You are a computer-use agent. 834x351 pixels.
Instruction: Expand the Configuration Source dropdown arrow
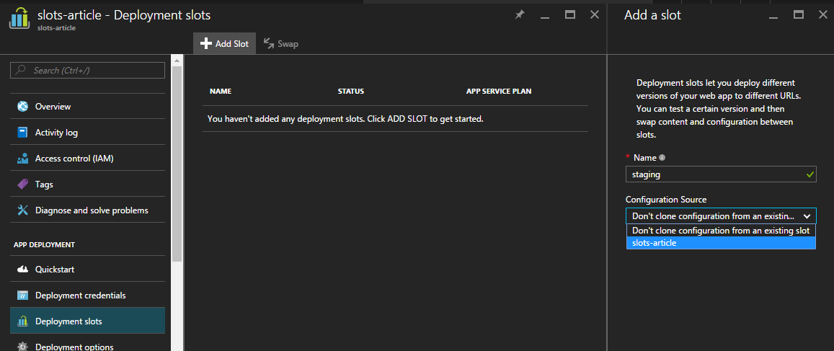(x=807, y=216)
